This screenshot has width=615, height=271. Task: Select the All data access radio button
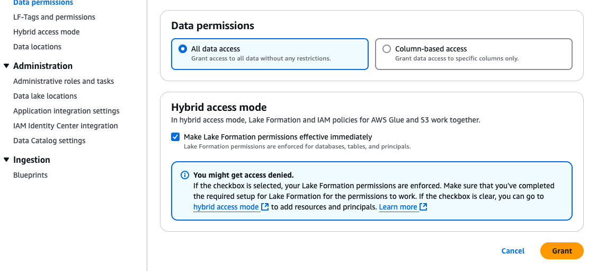(x=182, y=49)
